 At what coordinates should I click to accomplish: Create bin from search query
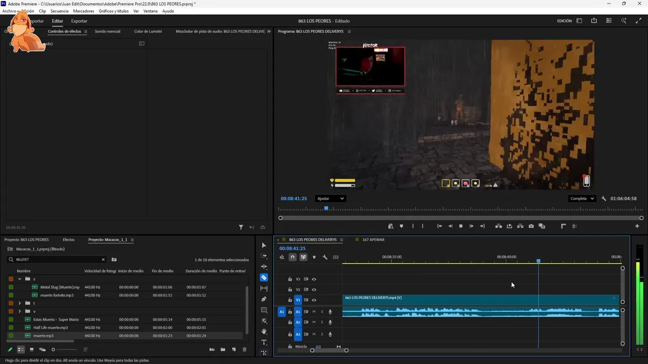(114, 259)
